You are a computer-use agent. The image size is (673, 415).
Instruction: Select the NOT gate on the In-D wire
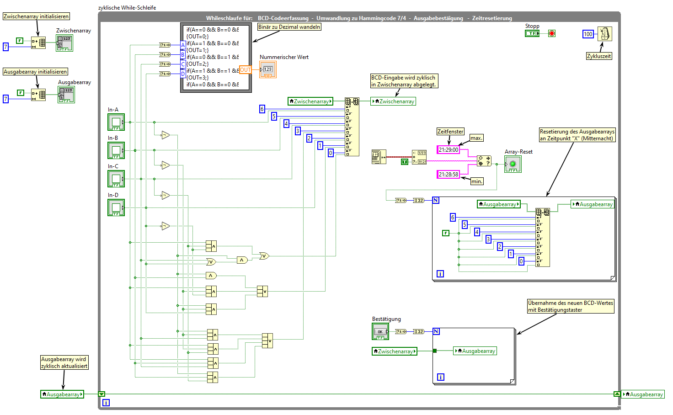point(166,226)
